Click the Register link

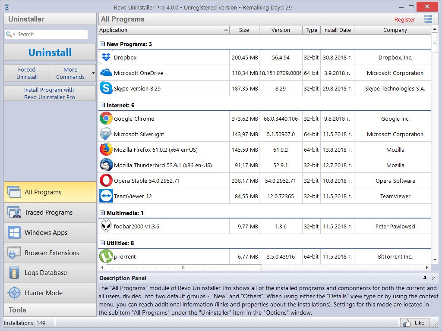[x=404, y=19]
